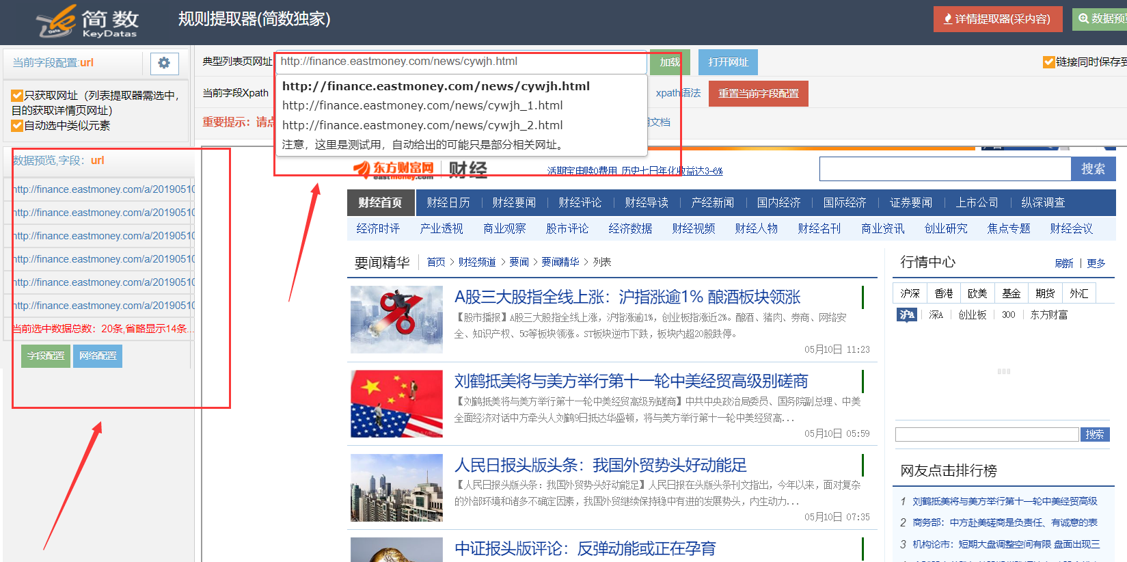Click the A股 article thumbnail image
Viewport: 1127px width, 562px height.
396,319
